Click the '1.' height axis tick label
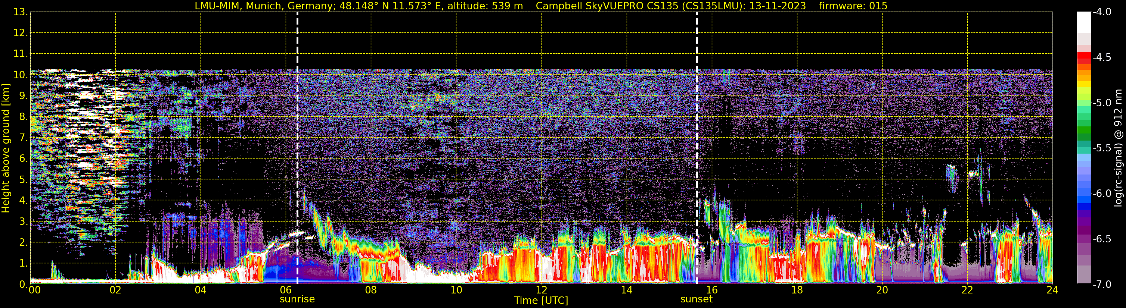Image resolution: width=1126 pixels, height=308 pixels. [x=23, y=264]
